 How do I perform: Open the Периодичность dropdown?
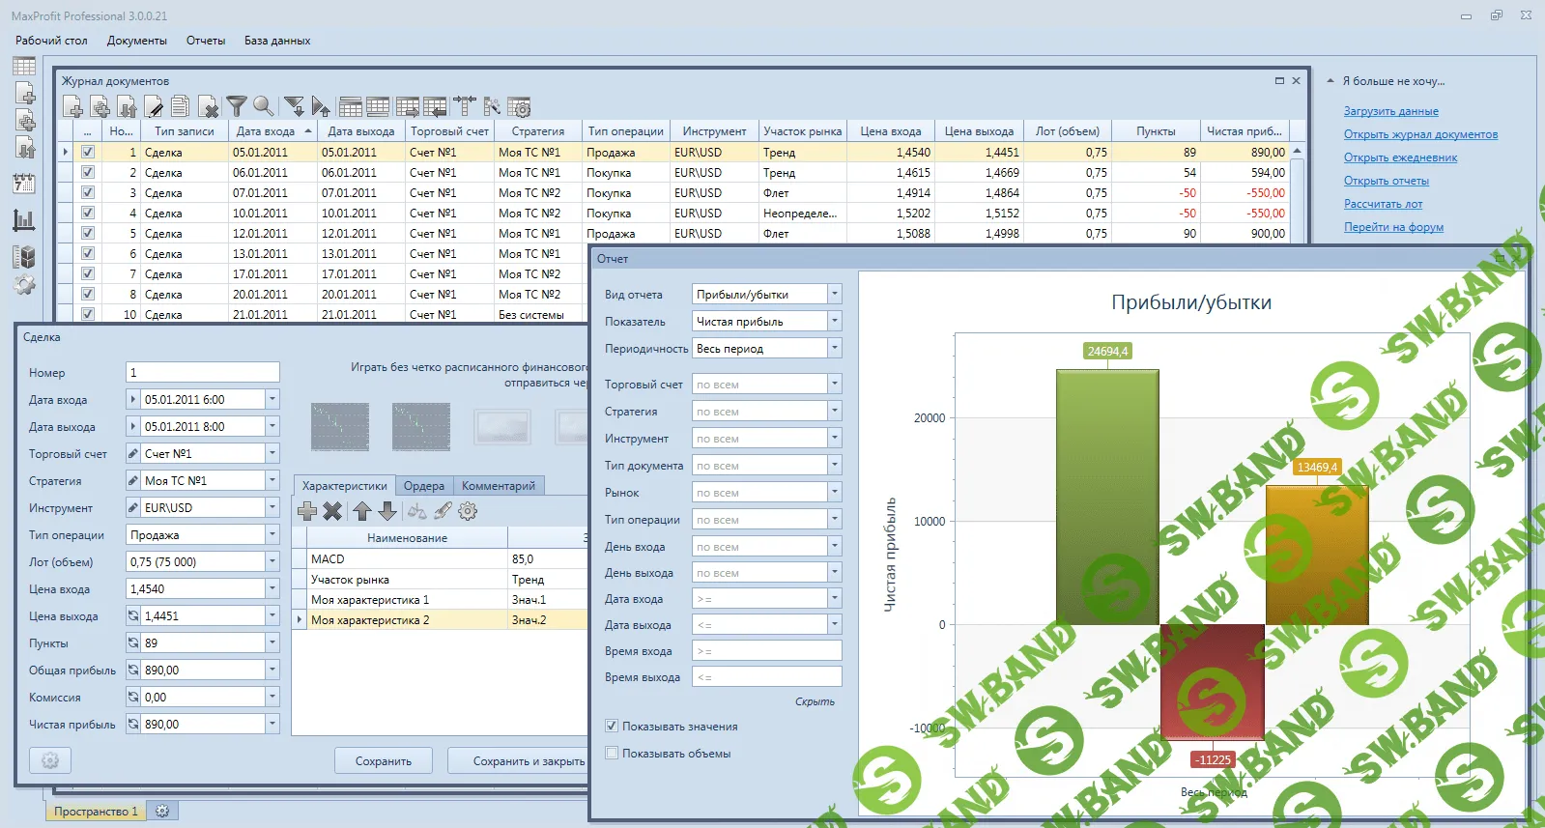(835, 348)
